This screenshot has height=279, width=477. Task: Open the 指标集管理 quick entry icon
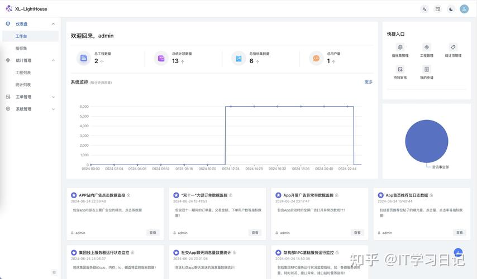pos(400,47)
